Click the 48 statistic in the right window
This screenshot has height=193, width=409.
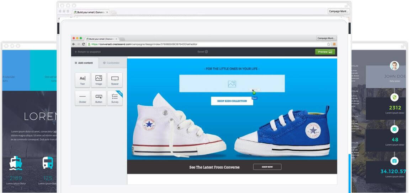click(x=395, y=140)
